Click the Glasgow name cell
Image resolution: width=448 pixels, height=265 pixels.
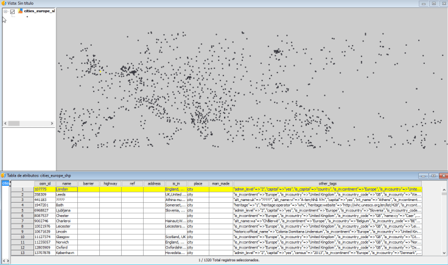coord(67,237)
